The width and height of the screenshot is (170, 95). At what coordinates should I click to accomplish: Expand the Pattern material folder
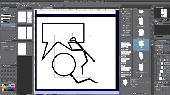coord(124,26)
